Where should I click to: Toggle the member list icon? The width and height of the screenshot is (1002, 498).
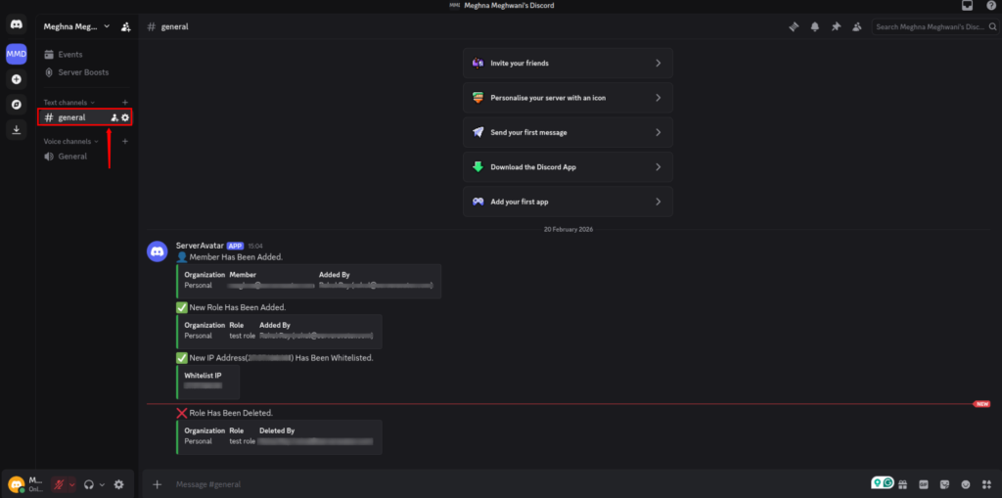(856, 26)
